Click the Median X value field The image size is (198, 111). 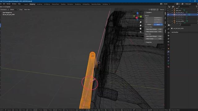coord(154,18)
